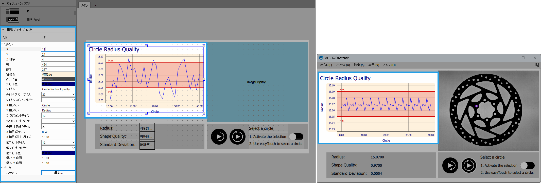Click the 幅 value field showing 454
Viewport: 541px width, 183px height.
58,64
